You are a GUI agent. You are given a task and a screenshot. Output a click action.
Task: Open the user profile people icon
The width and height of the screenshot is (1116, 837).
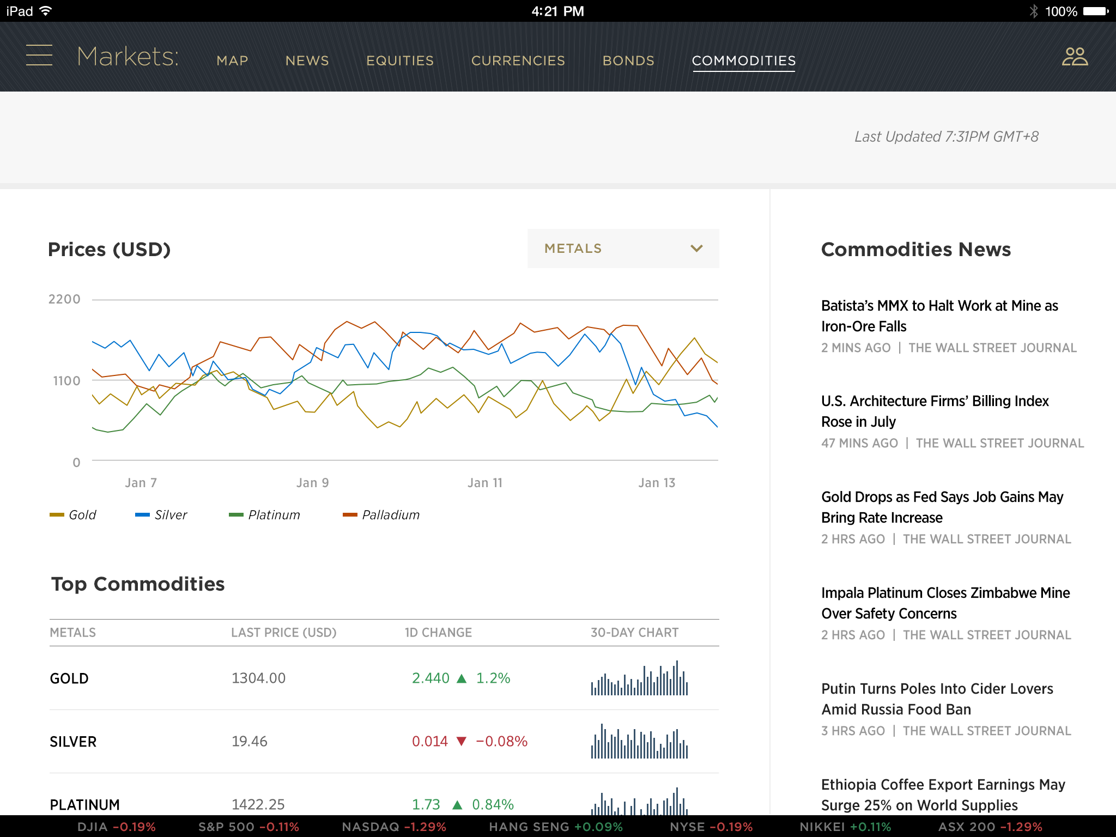pos(1075,57)
